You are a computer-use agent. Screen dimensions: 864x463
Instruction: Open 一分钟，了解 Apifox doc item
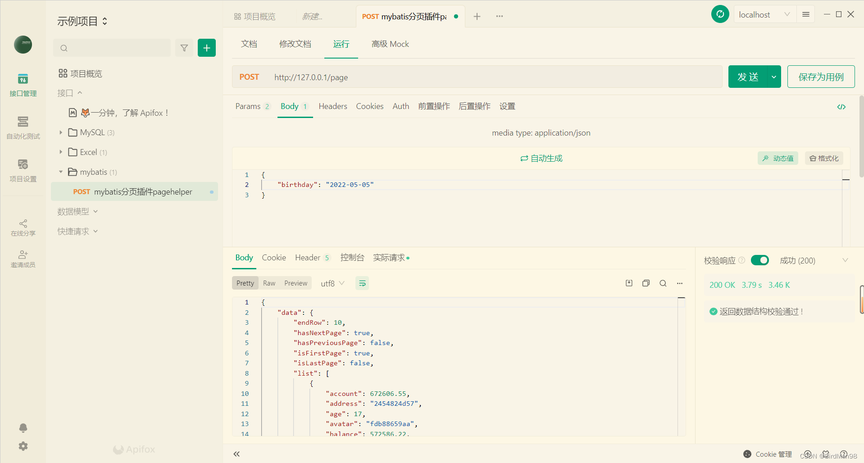tap(119, 113)
